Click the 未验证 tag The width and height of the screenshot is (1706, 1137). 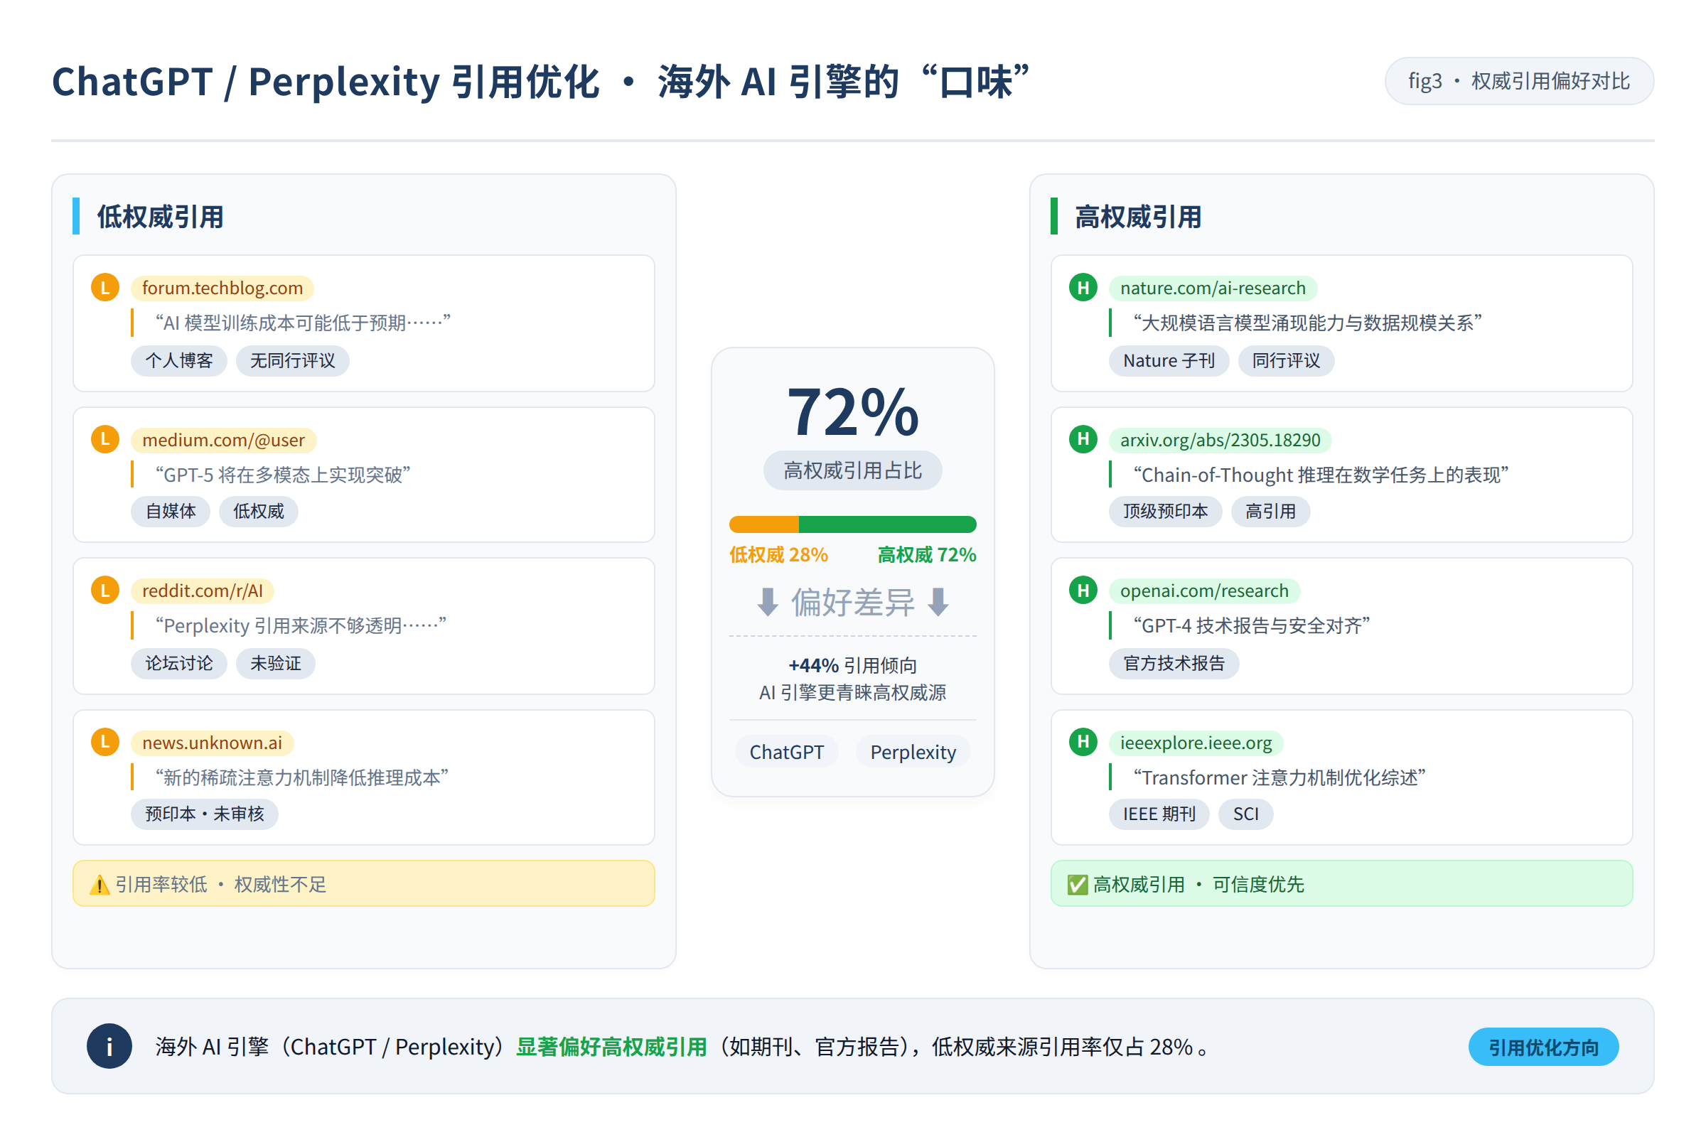pyautogui.click(x=276, y=663)
